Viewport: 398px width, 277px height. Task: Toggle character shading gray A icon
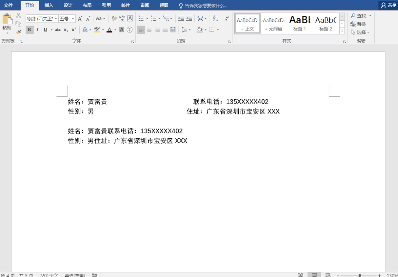point(122,30)
